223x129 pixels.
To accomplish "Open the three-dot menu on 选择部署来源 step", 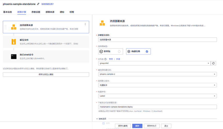I will pyautogui.click(x=85, y=24).
